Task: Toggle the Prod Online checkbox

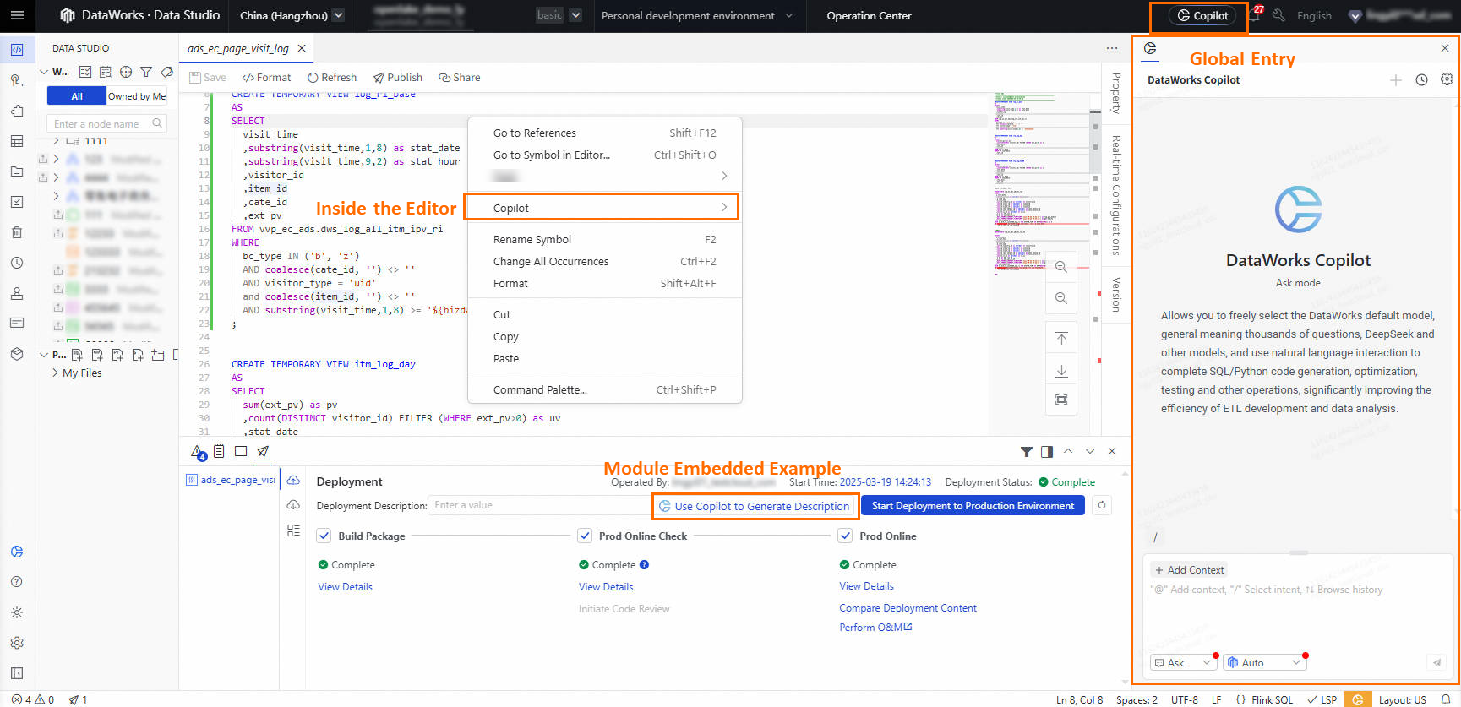Action: (845, 536)
